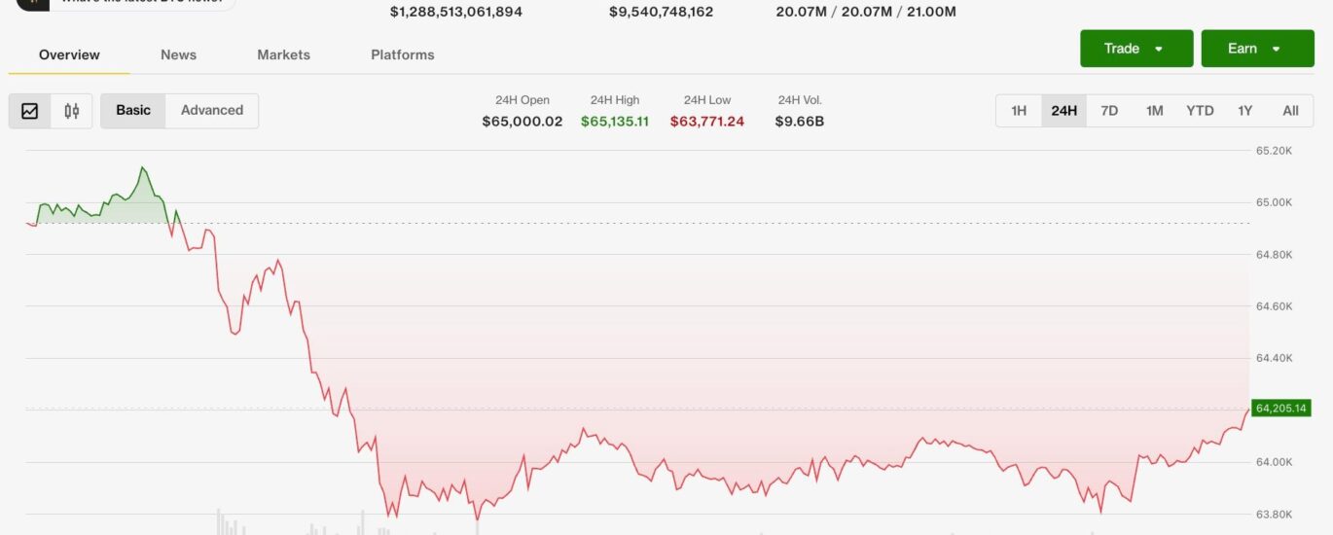Select Basic chart mode
Screen dimensions: 1333x535
(133, 111)
